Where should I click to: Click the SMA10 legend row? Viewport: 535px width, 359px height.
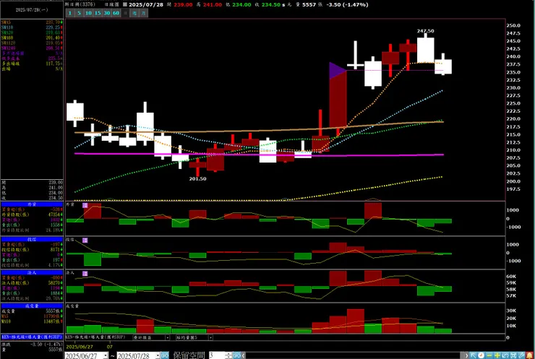click(x=32, y=27)
